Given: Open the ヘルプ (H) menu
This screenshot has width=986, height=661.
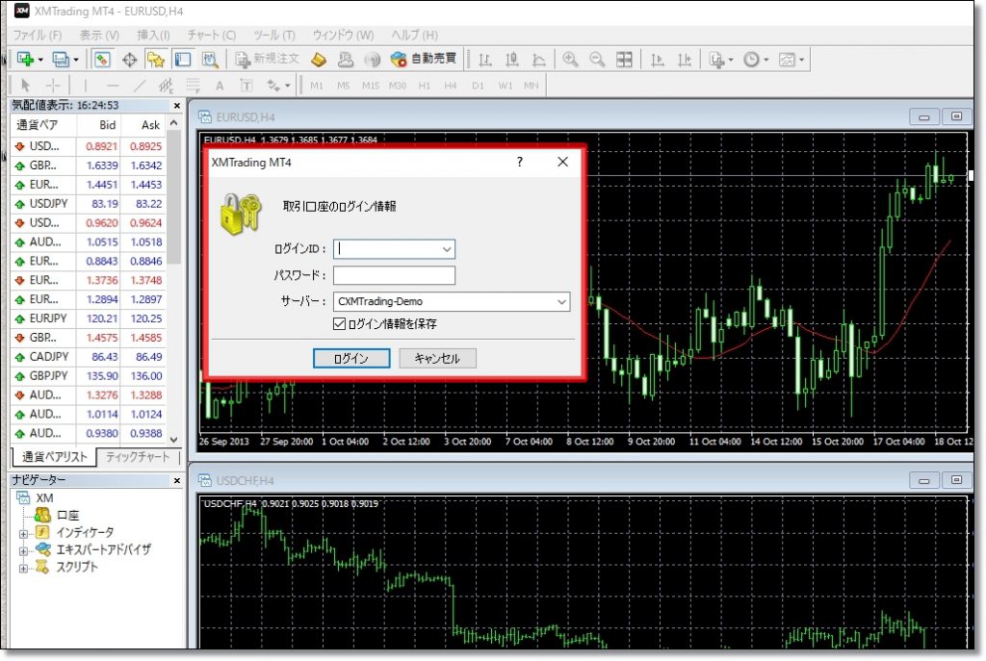Looking at the screenshot, I should coord(414,36).
